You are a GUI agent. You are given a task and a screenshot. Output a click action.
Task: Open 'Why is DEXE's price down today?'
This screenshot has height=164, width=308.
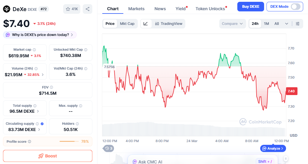tap(40, 35)
